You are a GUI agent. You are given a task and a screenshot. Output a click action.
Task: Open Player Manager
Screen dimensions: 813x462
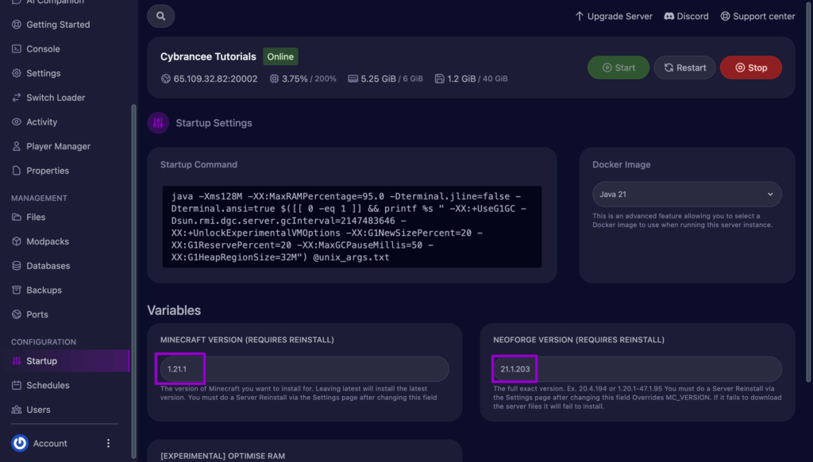[x=58, y=146]
